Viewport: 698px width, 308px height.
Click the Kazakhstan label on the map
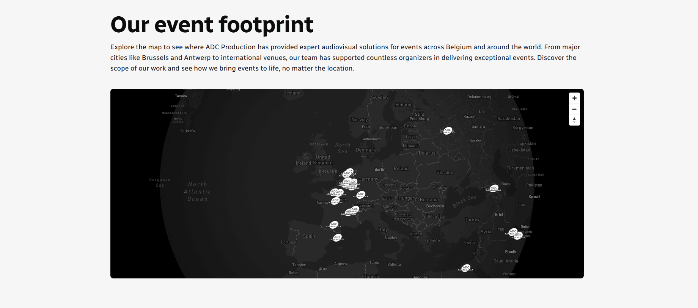coord(508,119)
